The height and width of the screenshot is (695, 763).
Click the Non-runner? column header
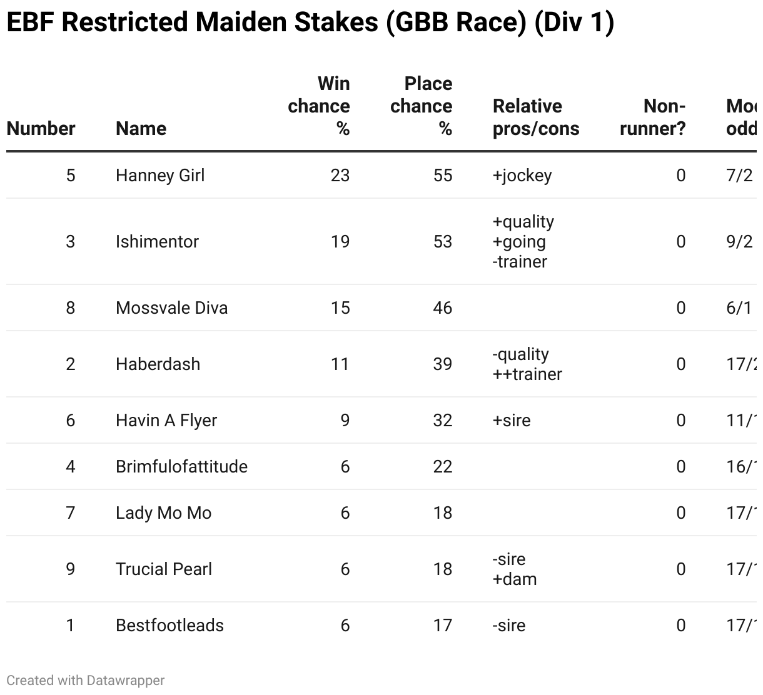pos(653,117)
